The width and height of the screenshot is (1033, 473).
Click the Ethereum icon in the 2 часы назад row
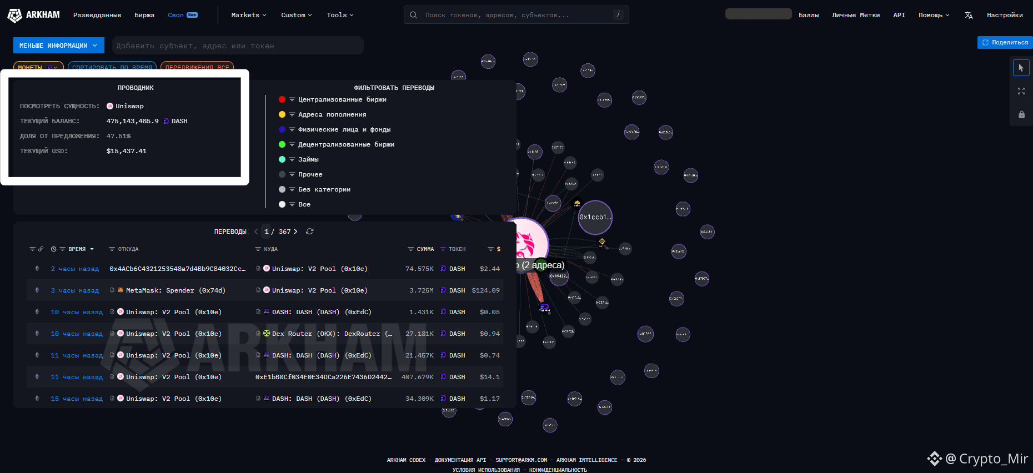[x=37, y=269]
